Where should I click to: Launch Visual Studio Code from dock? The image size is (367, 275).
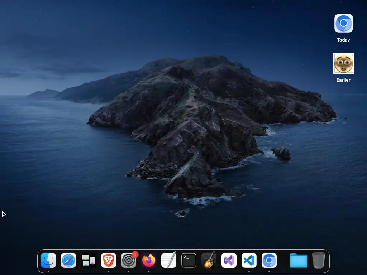(x=249, y=260)
